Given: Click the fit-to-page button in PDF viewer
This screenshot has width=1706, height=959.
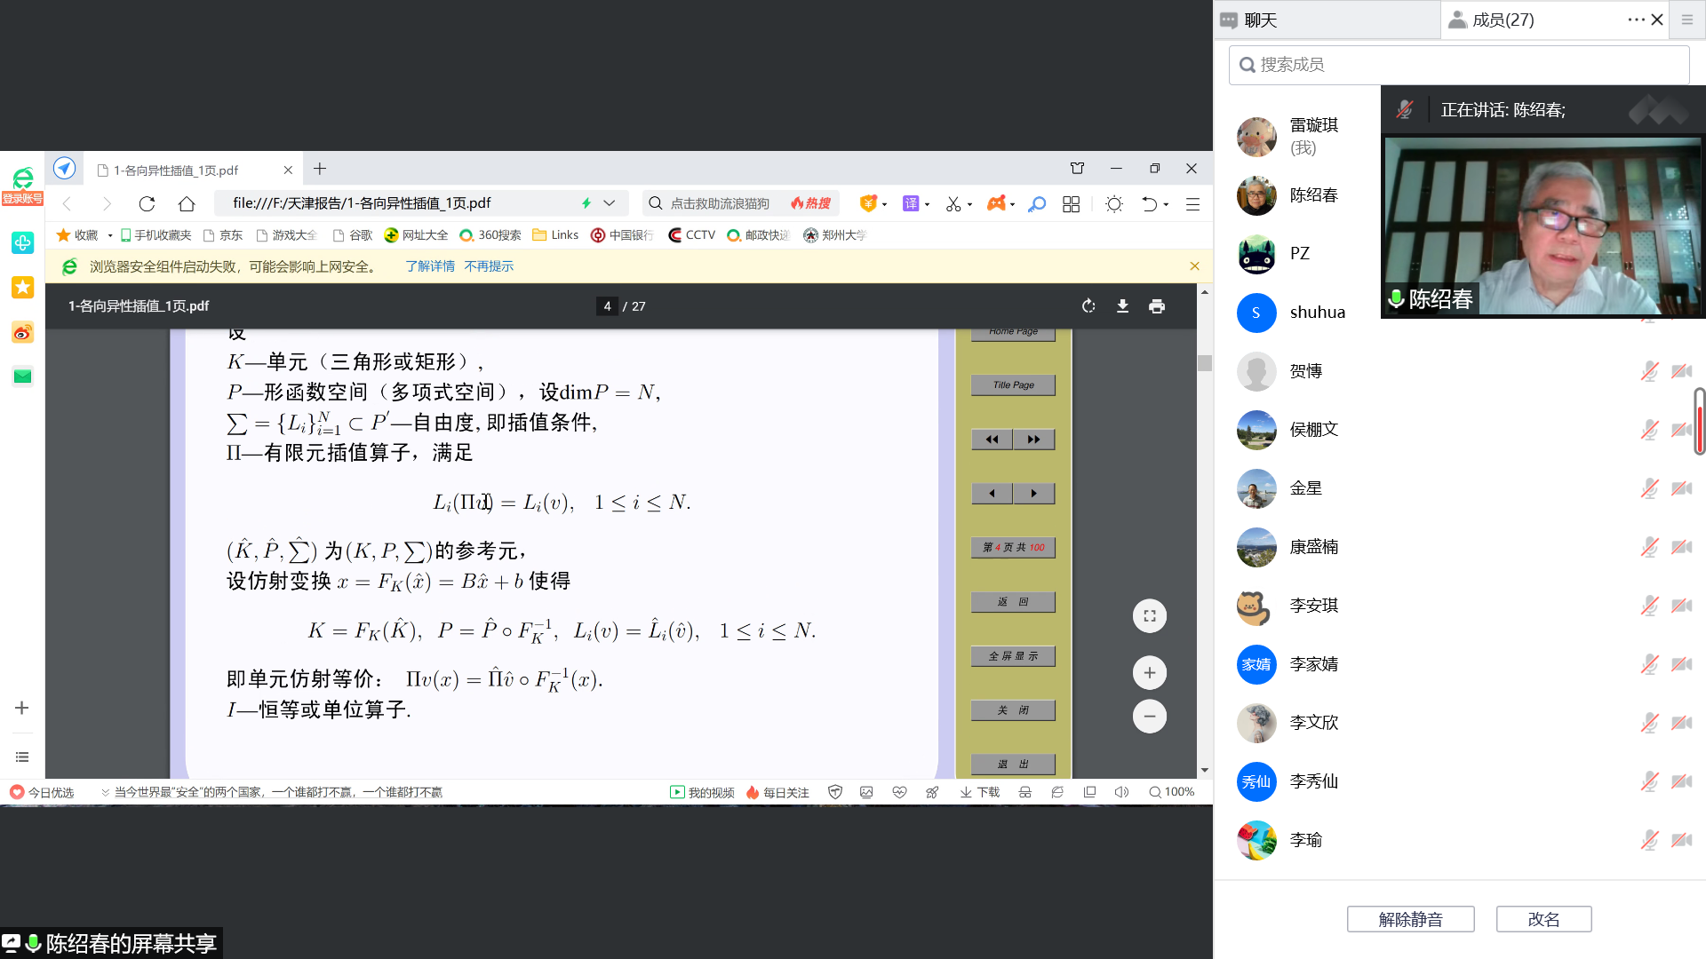Looking at the screenshot, I should [x=1149, y=616].
